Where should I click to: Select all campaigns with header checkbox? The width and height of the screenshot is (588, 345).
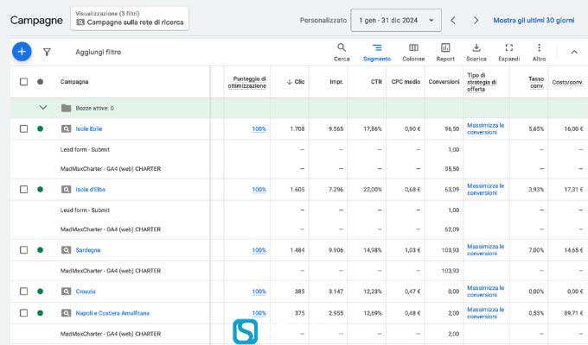[23, 82]
